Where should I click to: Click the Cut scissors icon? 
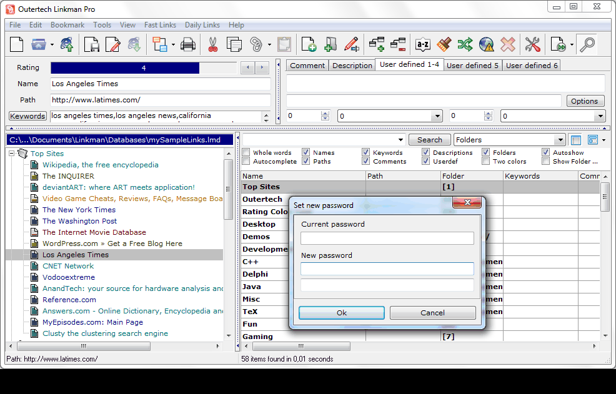click(x=212, y=44)
